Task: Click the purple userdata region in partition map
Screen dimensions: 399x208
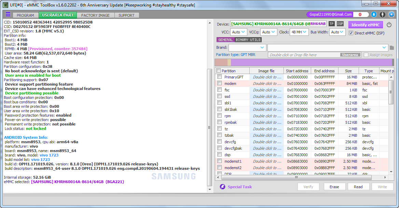Action: pos(312,62)
